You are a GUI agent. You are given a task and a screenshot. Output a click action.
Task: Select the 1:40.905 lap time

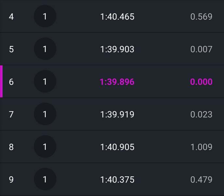pos(117,147)
